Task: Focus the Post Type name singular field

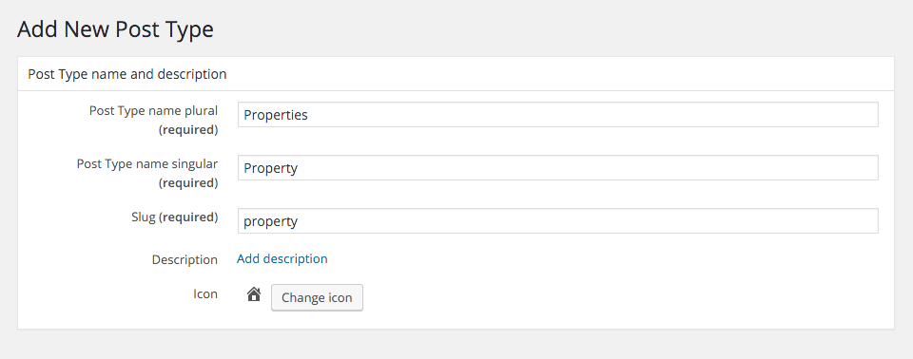Action: [558, 167]
